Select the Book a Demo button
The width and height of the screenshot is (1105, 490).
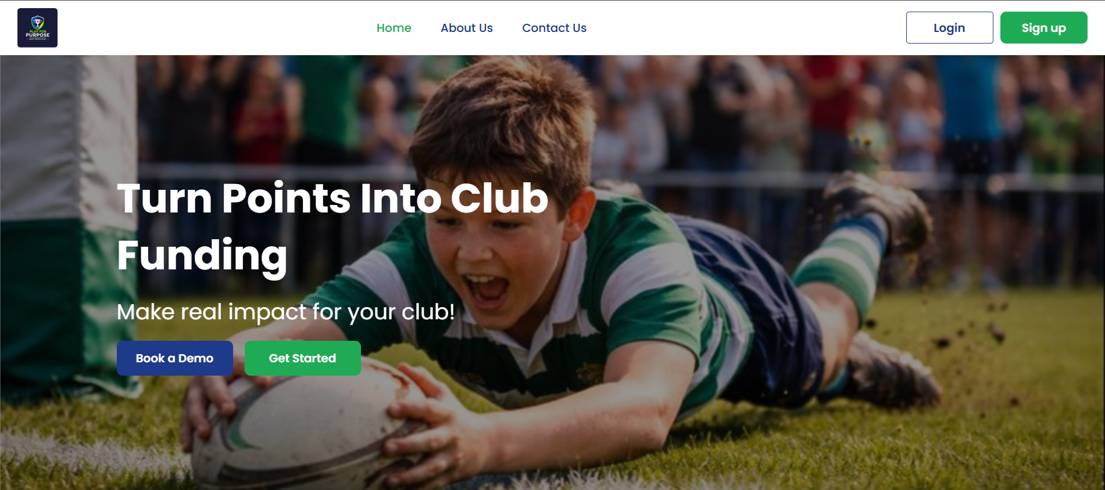(x=174, y=358)
